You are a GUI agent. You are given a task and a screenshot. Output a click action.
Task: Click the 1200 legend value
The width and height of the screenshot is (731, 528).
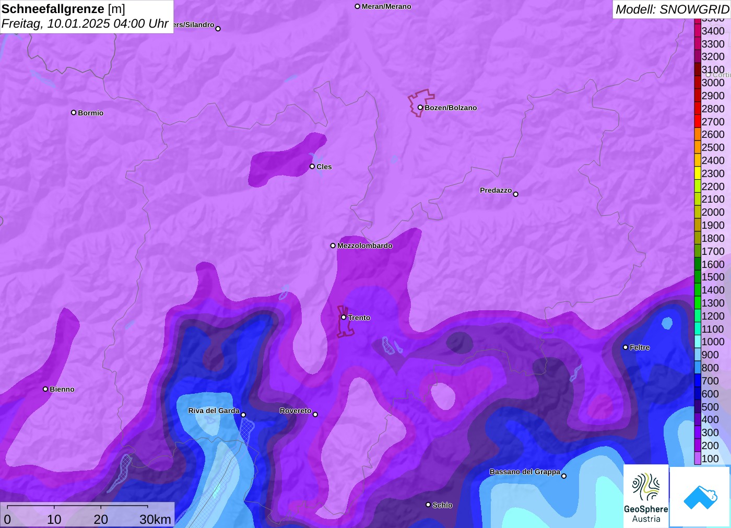click(x=713, y=316)
